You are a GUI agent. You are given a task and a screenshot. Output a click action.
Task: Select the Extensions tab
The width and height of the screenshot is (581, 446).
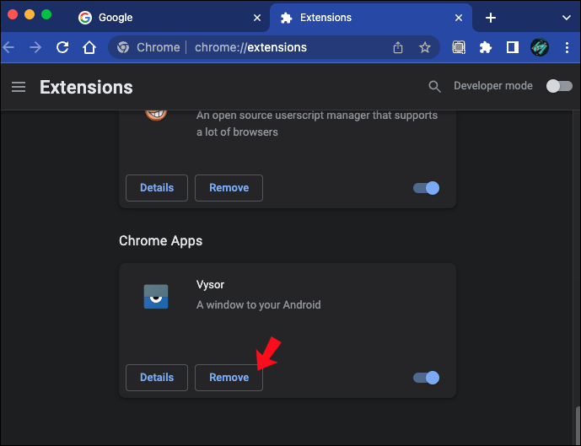pos(371,18)
